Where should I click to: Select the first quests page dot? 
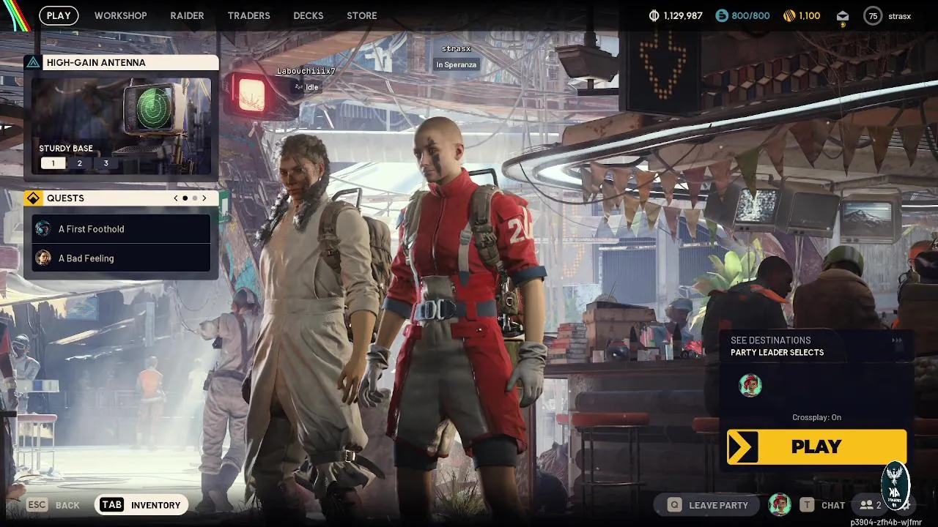click(185, 198)
